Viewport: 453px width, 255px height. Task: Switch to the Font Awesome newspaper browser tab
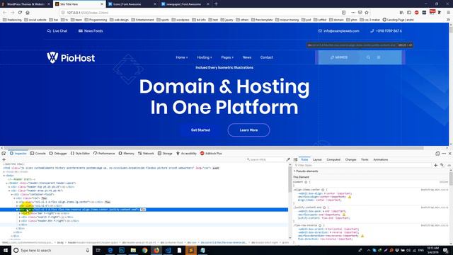(x=185, y=4)
